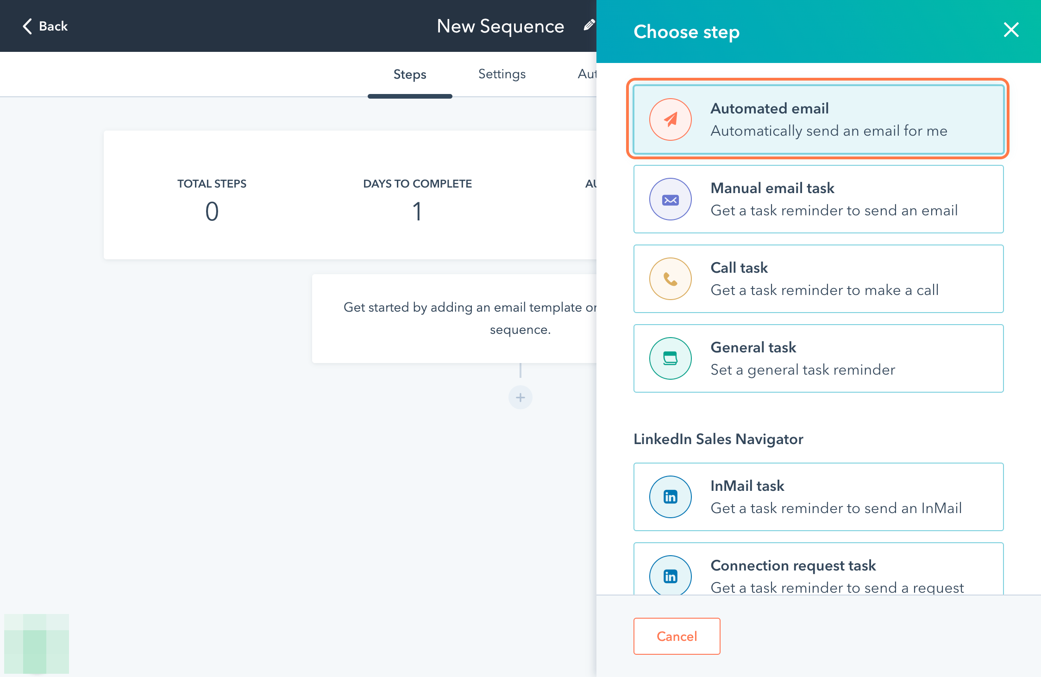Click the TOTAL STEPS label
The width and height of the screenshot is (1041, 677).
click(x=212, y=184)
